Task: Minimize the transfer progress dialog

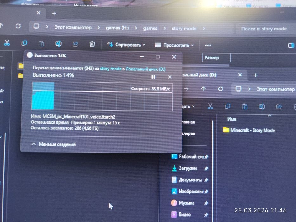Action: tap(142, 57)
